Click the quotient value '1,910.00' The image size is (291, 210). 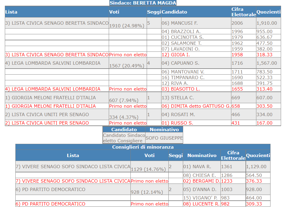click(267, 23)
